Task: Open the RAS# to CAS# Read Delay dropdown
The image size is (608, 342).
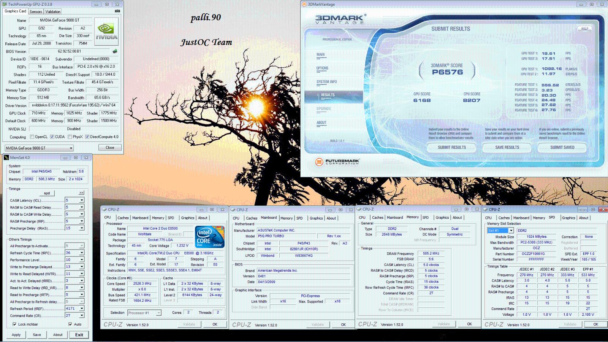Action: (x=81, y=207)
